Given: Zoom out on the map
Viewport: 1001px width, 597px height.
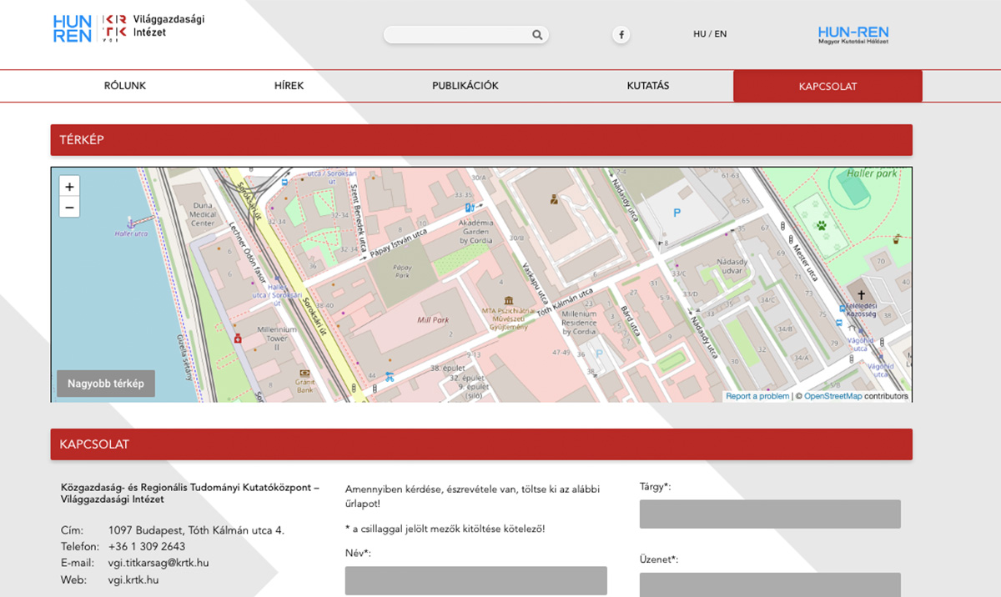Looking at the screenshot, I should 69,208.
